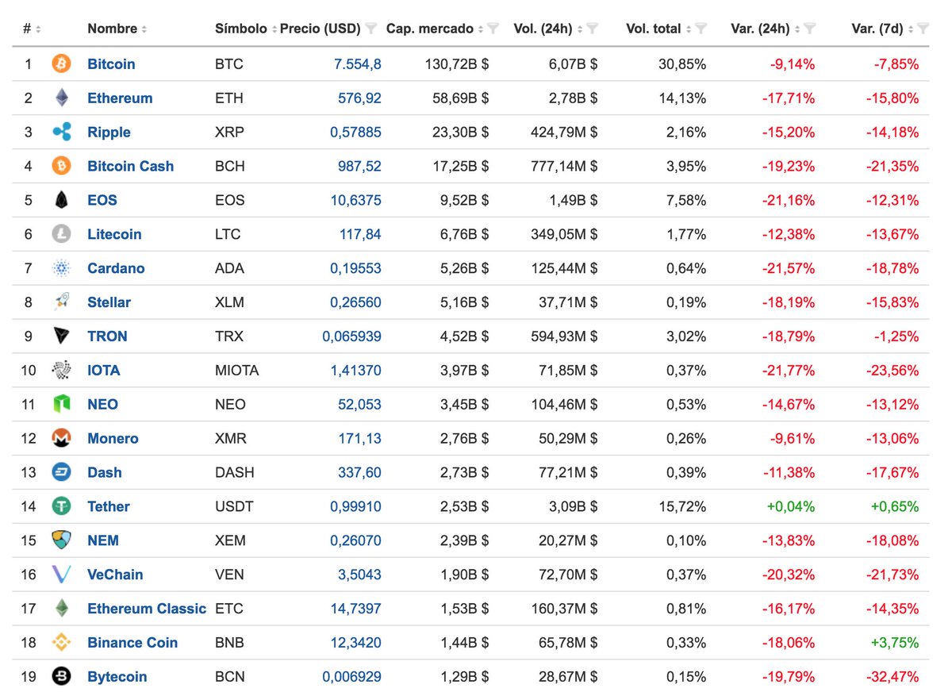Click the VeChain logo icon
The width and height of the screenshot is (952, 692).
pyautogui.click(x=61, y=575)
